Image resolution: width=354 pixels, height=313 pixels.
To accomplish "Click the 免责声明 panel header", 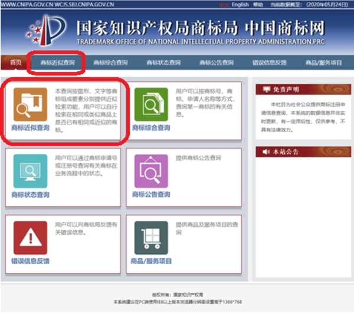I will (303, 89).
